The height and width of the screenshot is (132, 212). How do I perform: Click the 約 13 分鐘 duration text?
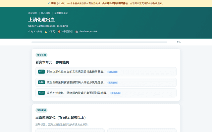[36, 32]
